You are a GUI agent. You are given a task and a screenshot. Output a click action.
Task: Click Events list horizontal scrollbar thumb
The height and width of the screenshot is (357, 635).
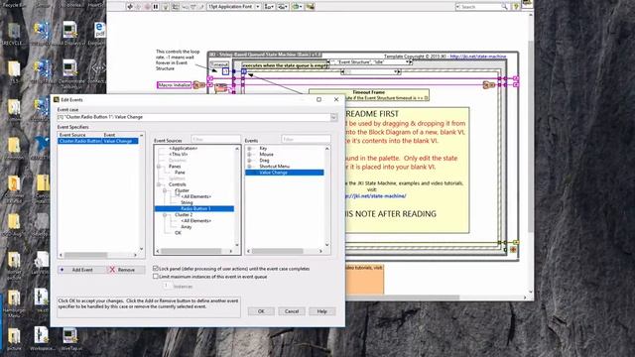[x=278, y=251]
